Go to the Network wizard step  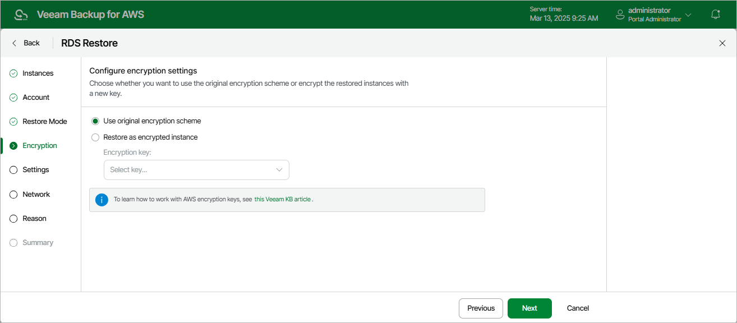click(36, 195)
